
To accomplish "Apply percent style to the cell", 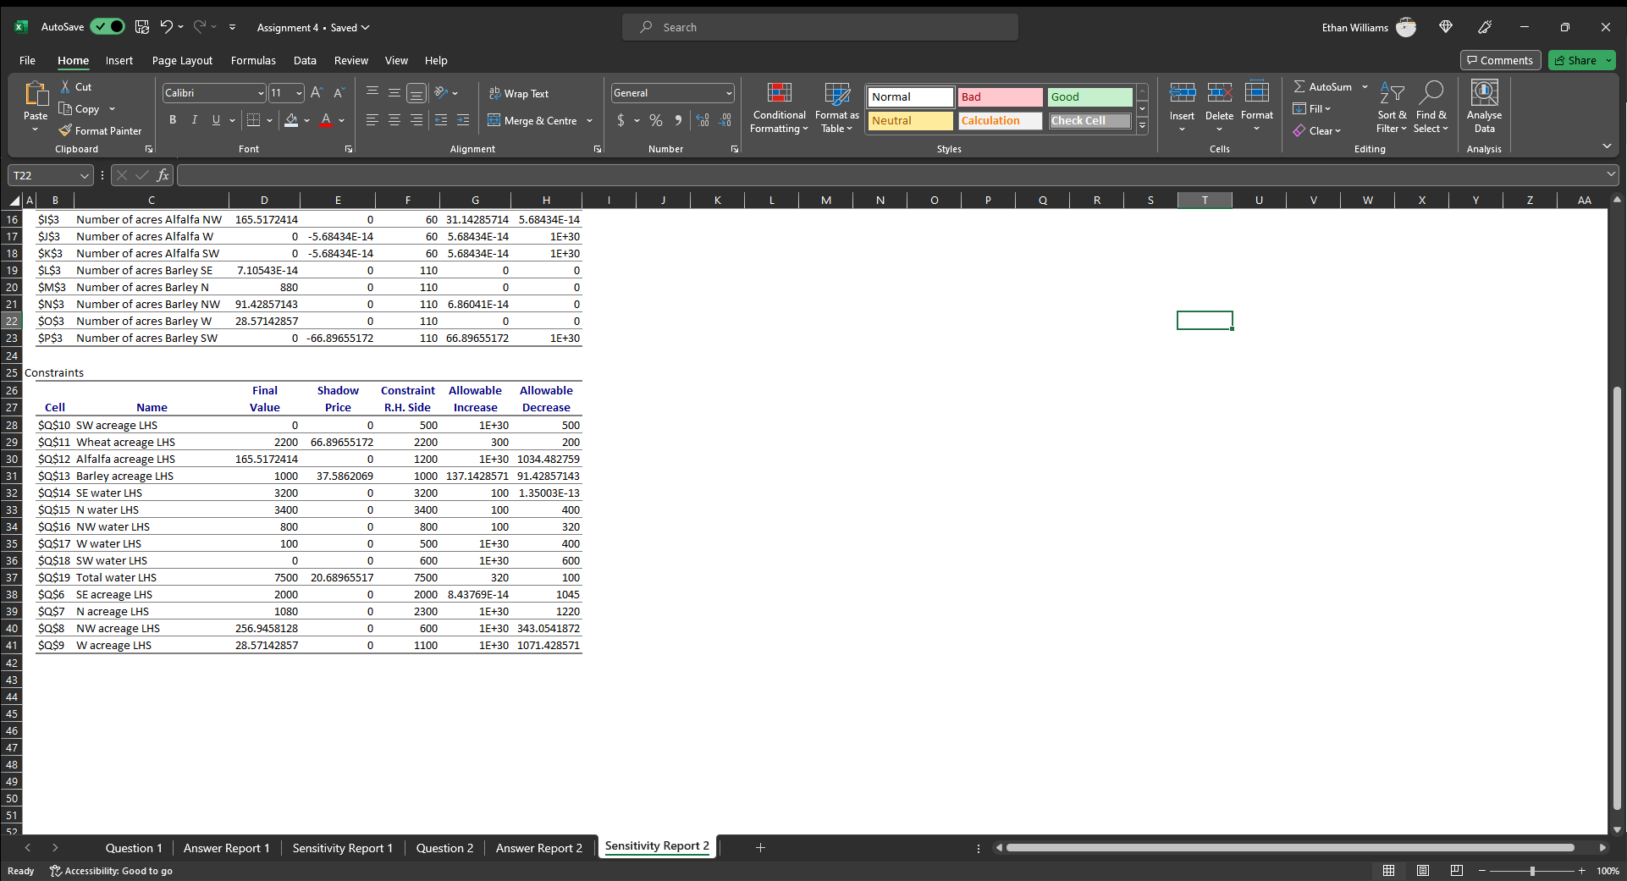I will [x=656, y=121].
